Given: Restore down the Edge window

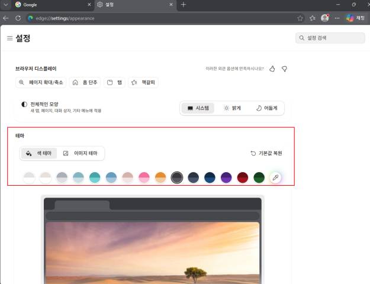Looking at the screenshot, I should tap(353, 5).
